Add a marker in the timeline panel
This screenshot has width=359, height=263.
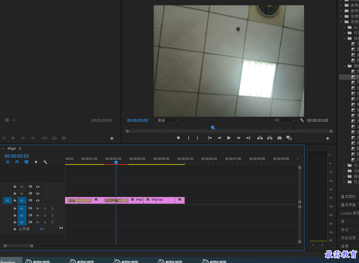coord(36,162)
